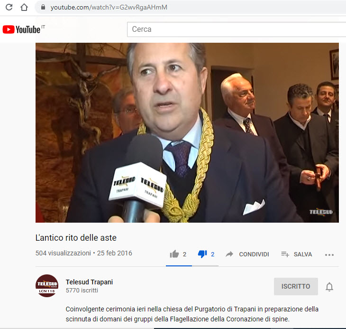Click the description text starting Coinvolgente cerimonia
This screenshot has height=329, width=346.
[x=192, y=314]
